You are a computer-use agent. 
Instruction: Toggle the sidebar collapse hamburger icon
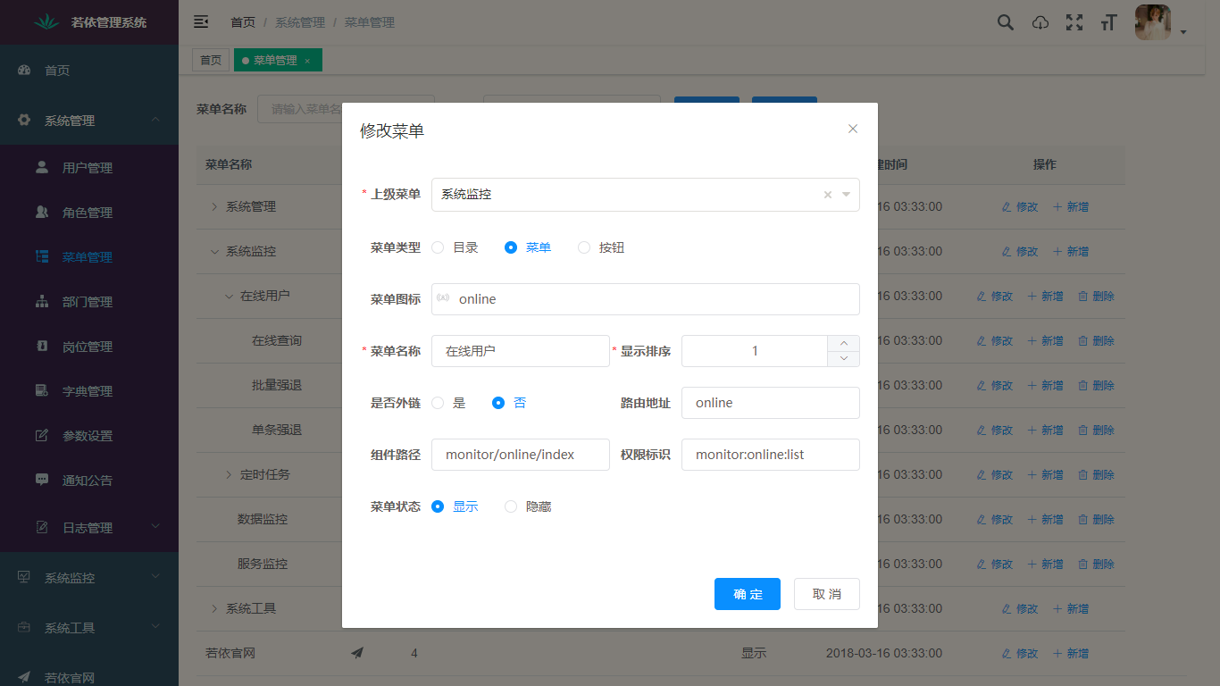(201, 21)
